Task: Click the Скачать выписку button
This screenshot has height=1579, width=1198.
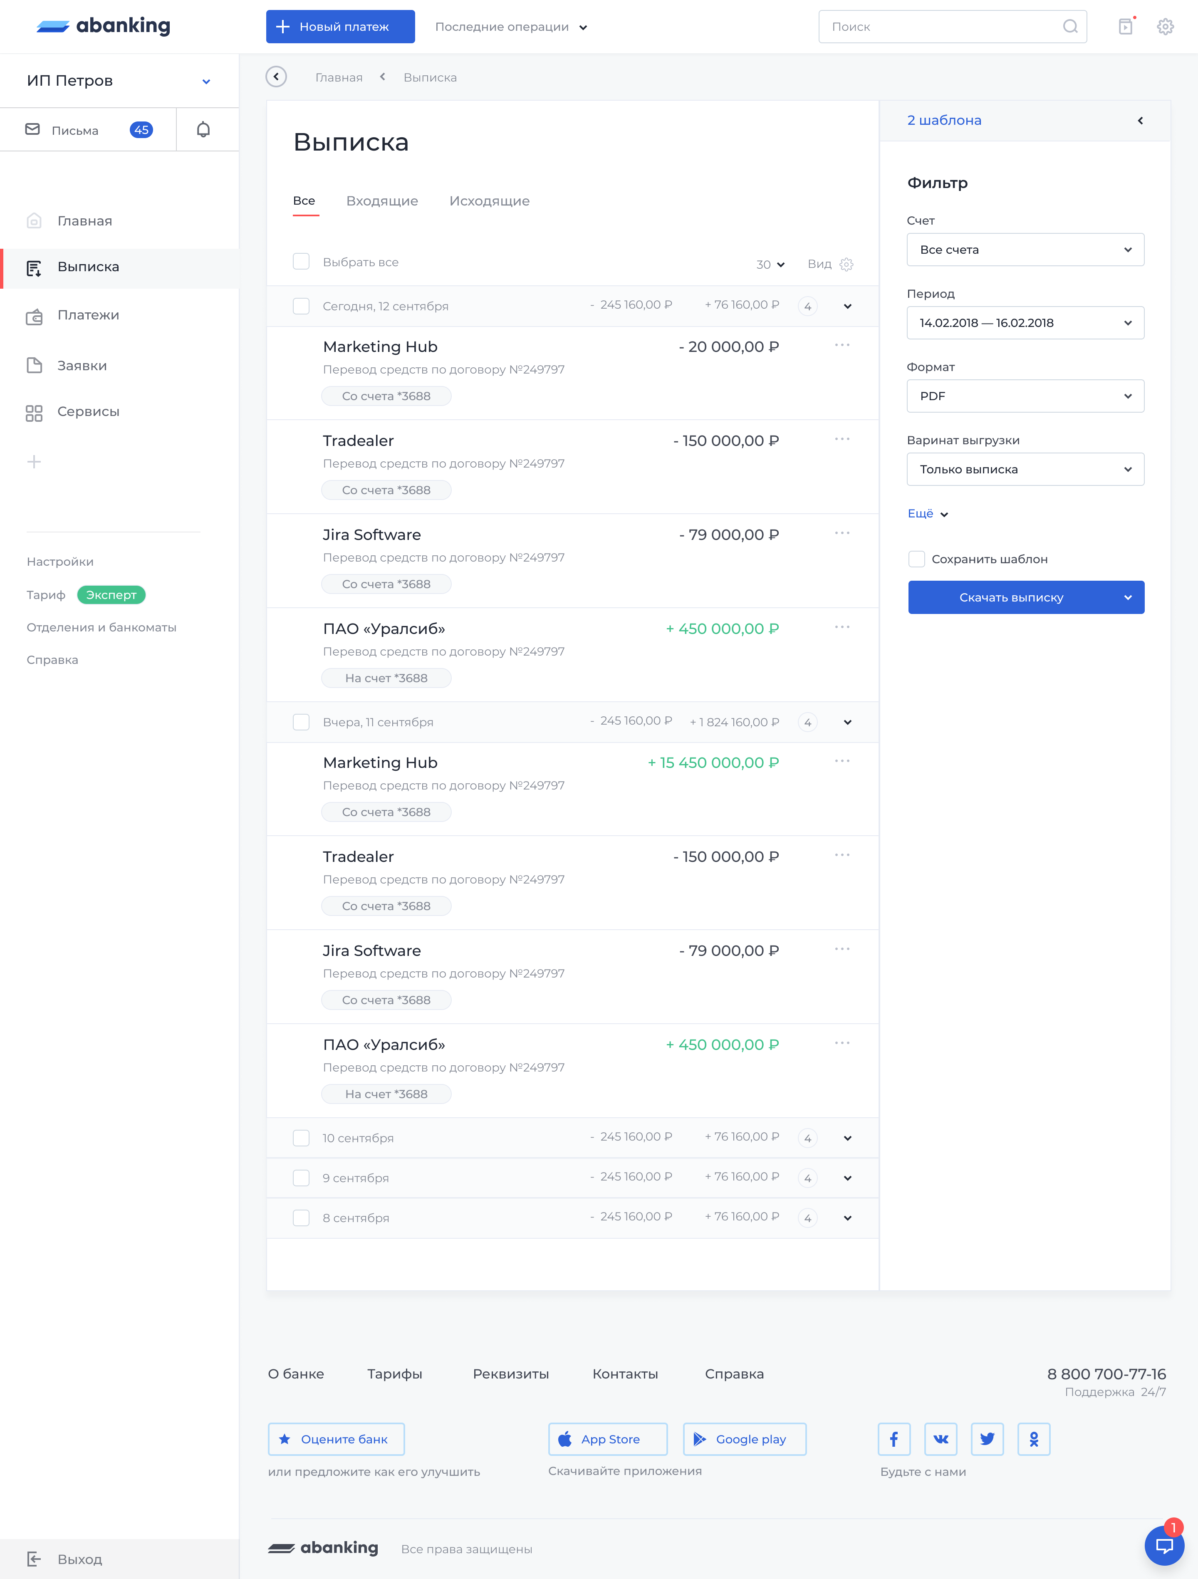Action: coord(1026,597)
